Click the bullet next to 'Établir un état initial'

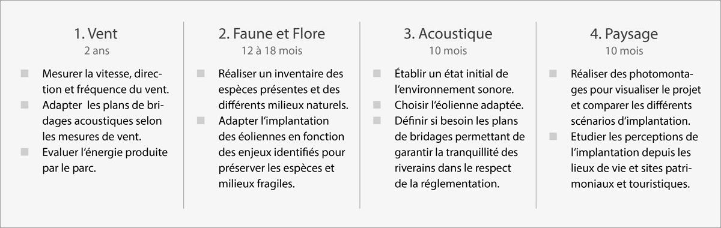pos(377,73)
